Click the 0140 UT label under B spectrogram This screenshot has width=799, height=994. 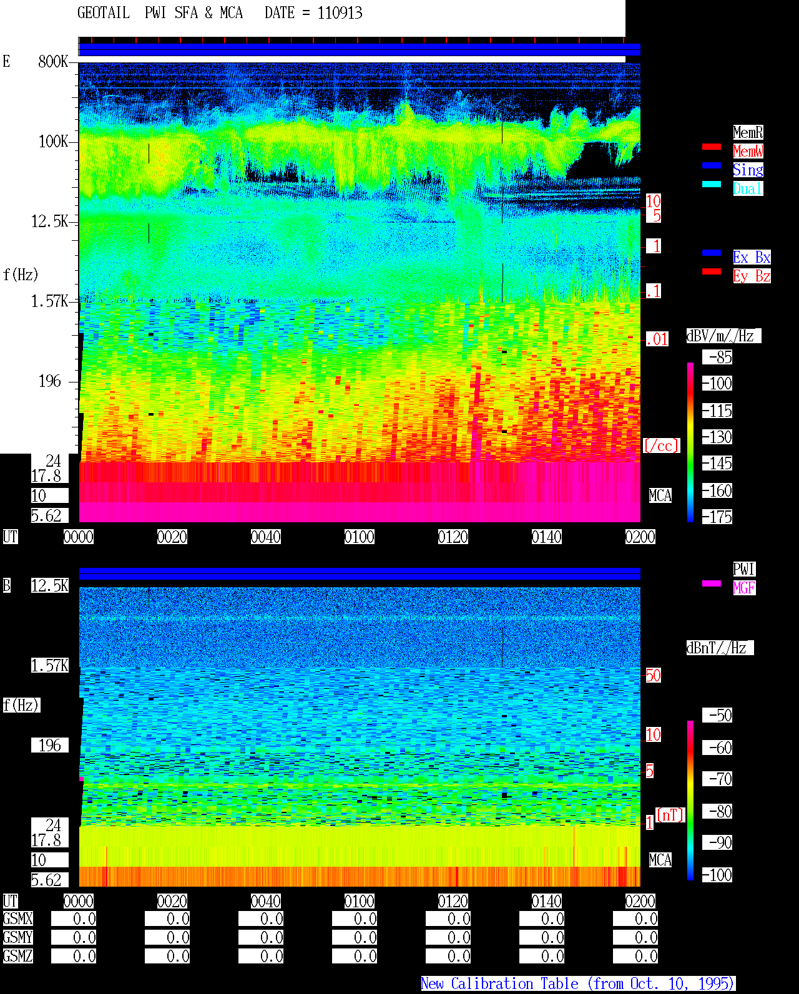pos(547,902)
